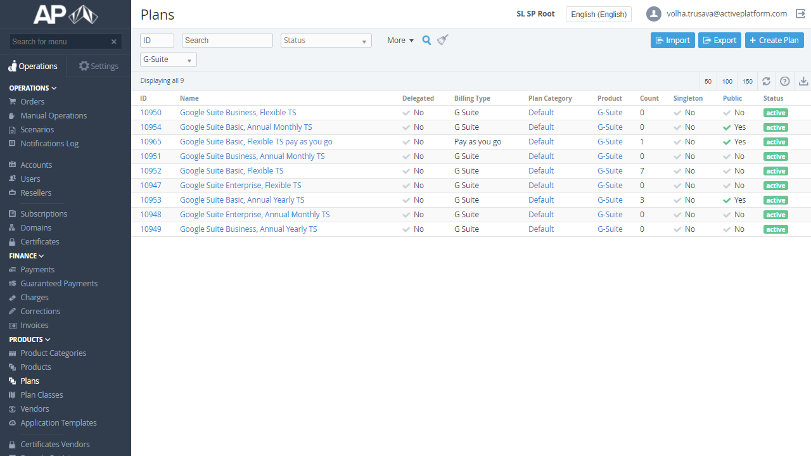
Task: Click the user avatar icon
Action: [x=654, y=14]
